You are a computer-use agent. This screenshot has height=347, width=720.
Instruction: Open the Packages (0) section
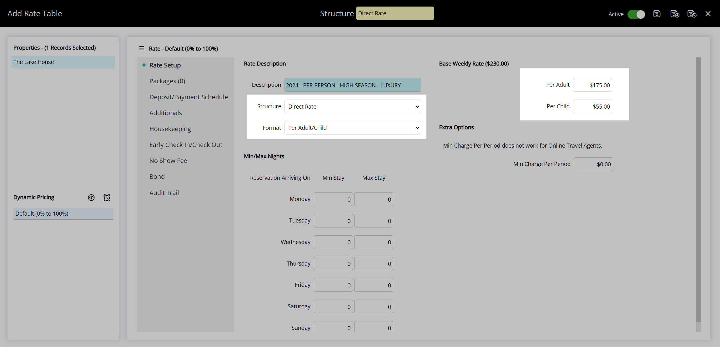(x=167, y=81)
